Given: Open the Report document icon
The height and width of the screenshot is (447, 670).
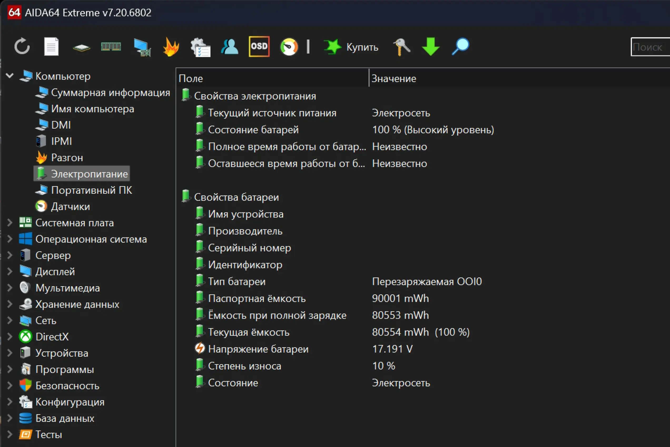Looking at the screenshot, I should [51, 46].
